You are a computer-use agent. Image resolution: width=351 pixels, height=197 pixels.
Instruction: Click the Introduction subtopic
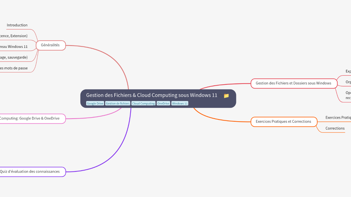pos(17,25)
